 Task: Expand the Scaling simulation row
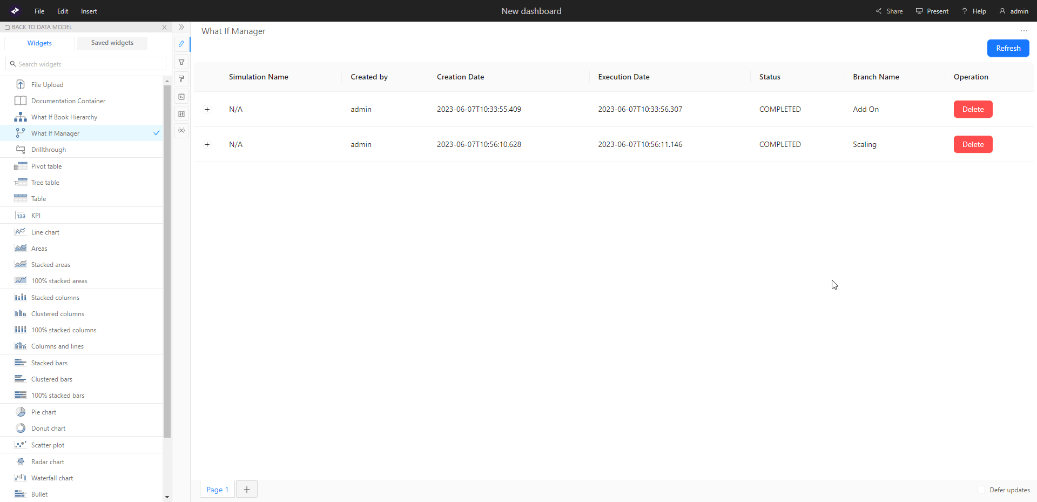(x=207, y=145)
